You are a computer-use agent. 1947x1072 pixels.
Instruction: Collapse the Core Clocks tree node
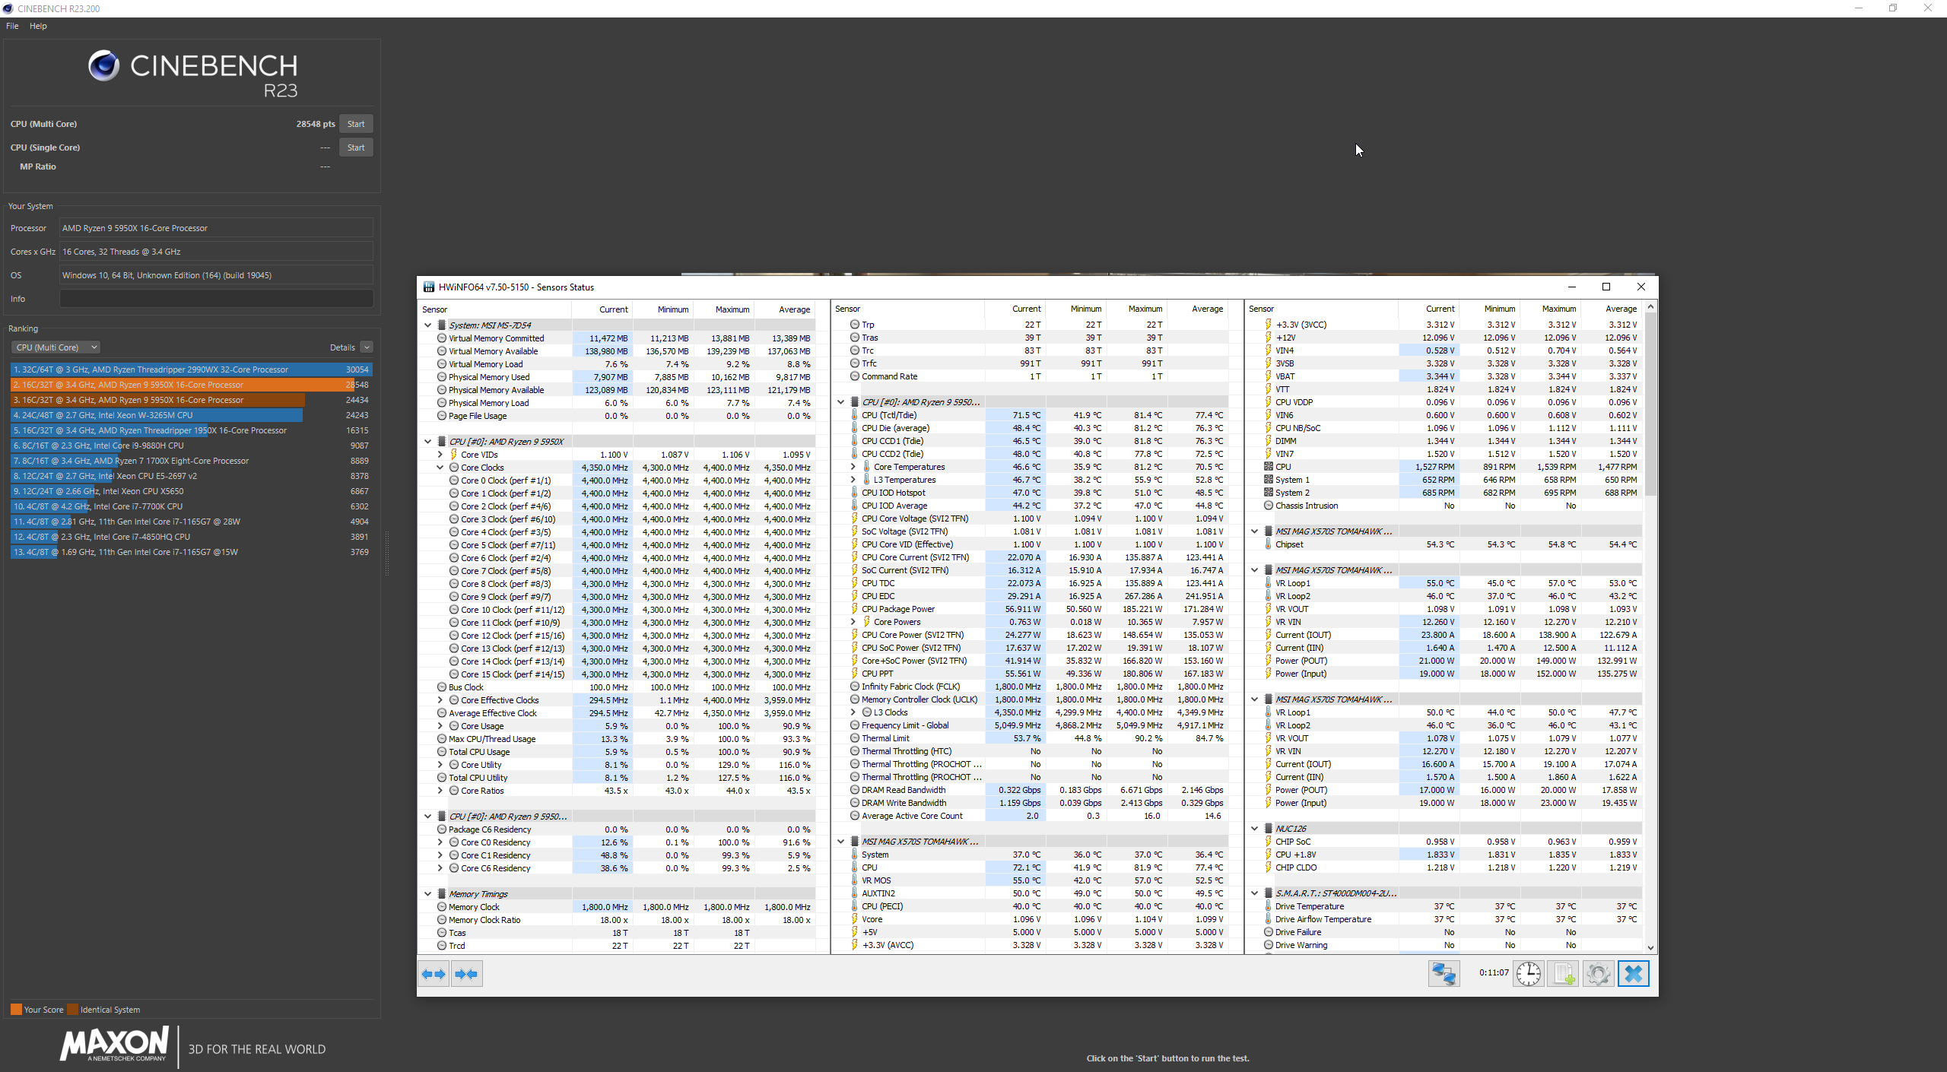point(440,468)
